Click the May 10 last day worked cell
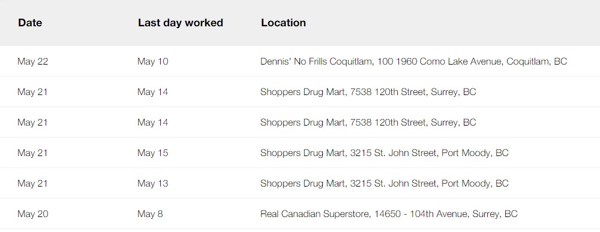 [152, 62]
